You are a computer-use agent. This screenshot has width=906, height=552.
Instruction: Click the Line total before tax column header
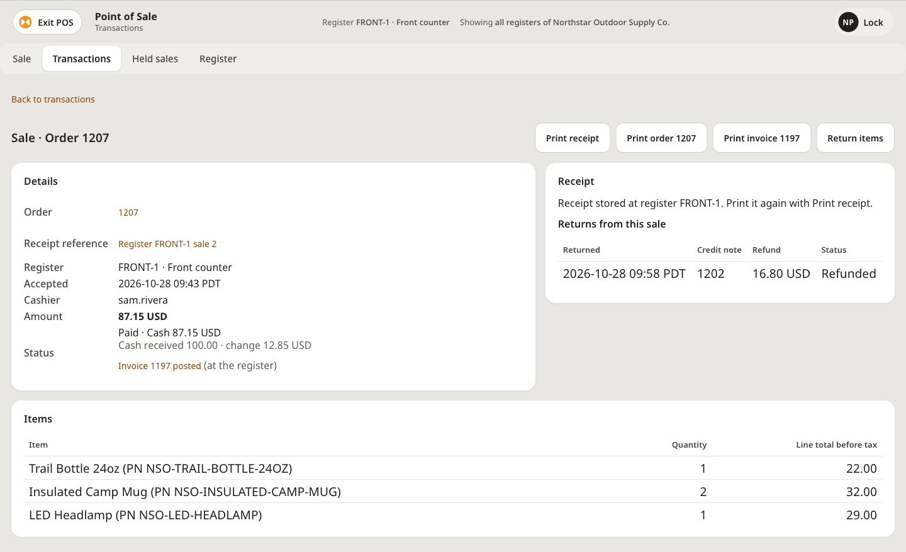coord(836,444)
